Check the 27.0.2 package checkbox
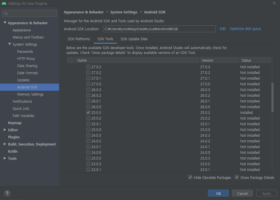280x200 pixels. pyautogui.click(x=88, y=72)
